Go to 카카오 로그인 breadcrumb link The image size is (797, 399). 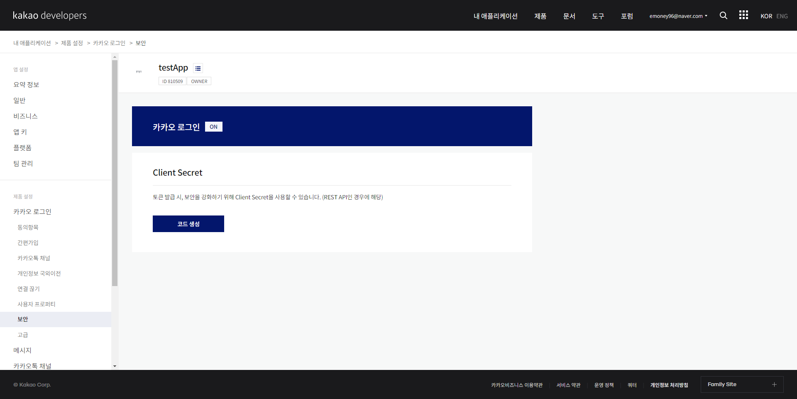pyautogui.click(x=109, y=43)
